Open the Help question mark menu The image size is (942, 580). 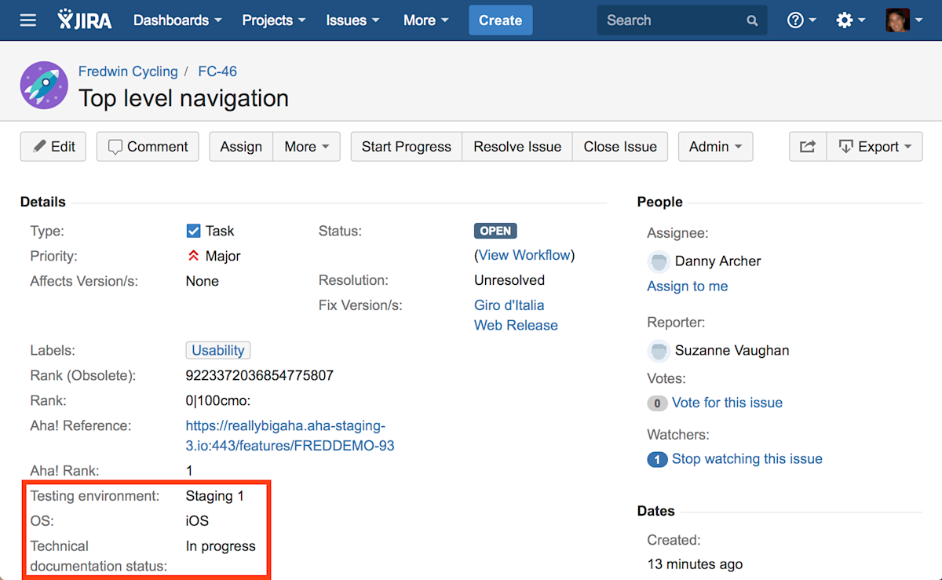801,20
